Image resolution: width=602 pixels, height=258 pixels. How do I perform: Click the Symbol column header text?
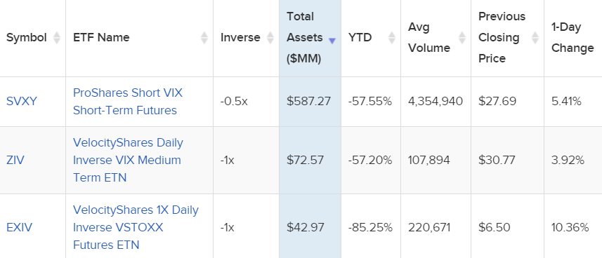click(27, 38)
